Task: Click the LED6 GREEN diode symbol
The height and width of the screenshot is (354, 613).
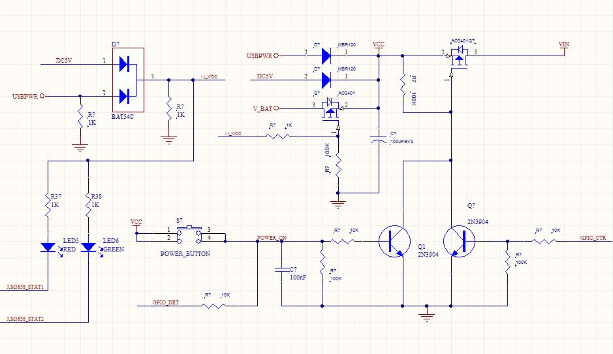Action: (88, 247)
